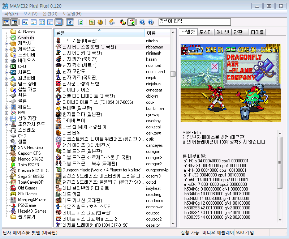The image size is (289, 239).
Task: Expand the 해상도 tree node
Action: (7, 107)
